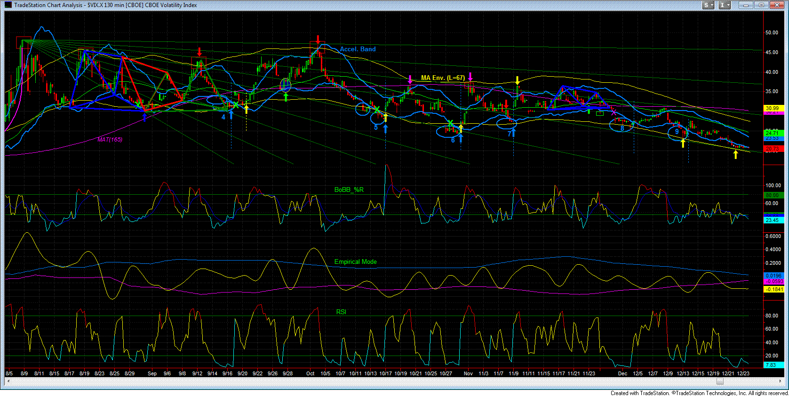
Task: Select the "RSI" subgraph label
Action: pos(341,312)
